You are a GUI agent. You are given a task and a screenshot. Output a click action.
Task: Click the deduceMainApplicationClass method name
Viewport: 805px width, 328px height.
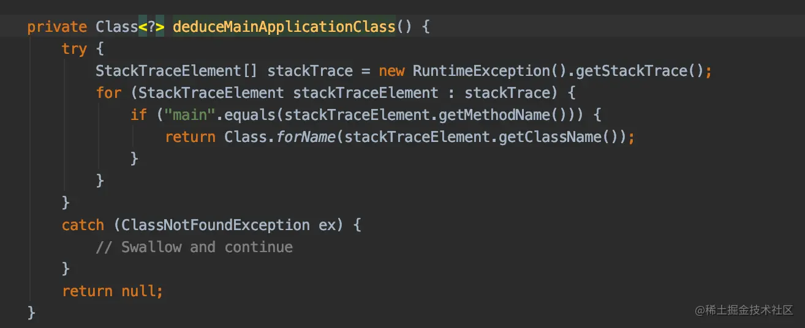pyautogui.click(x=284, y=27)
